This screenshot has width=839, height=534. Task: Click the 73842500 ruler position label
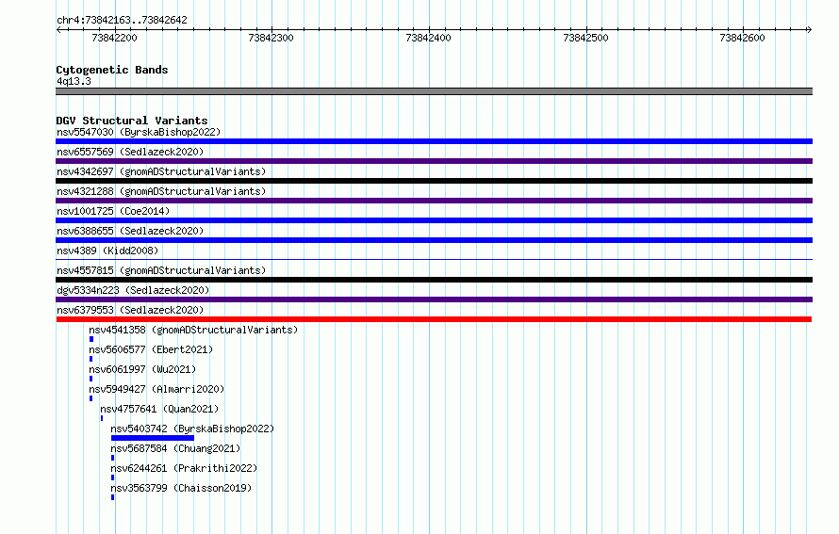pos(586,38)
